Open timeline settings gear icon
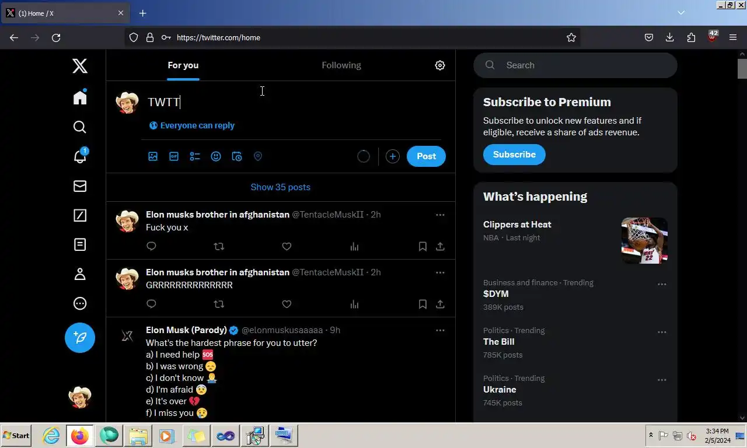 440,65
